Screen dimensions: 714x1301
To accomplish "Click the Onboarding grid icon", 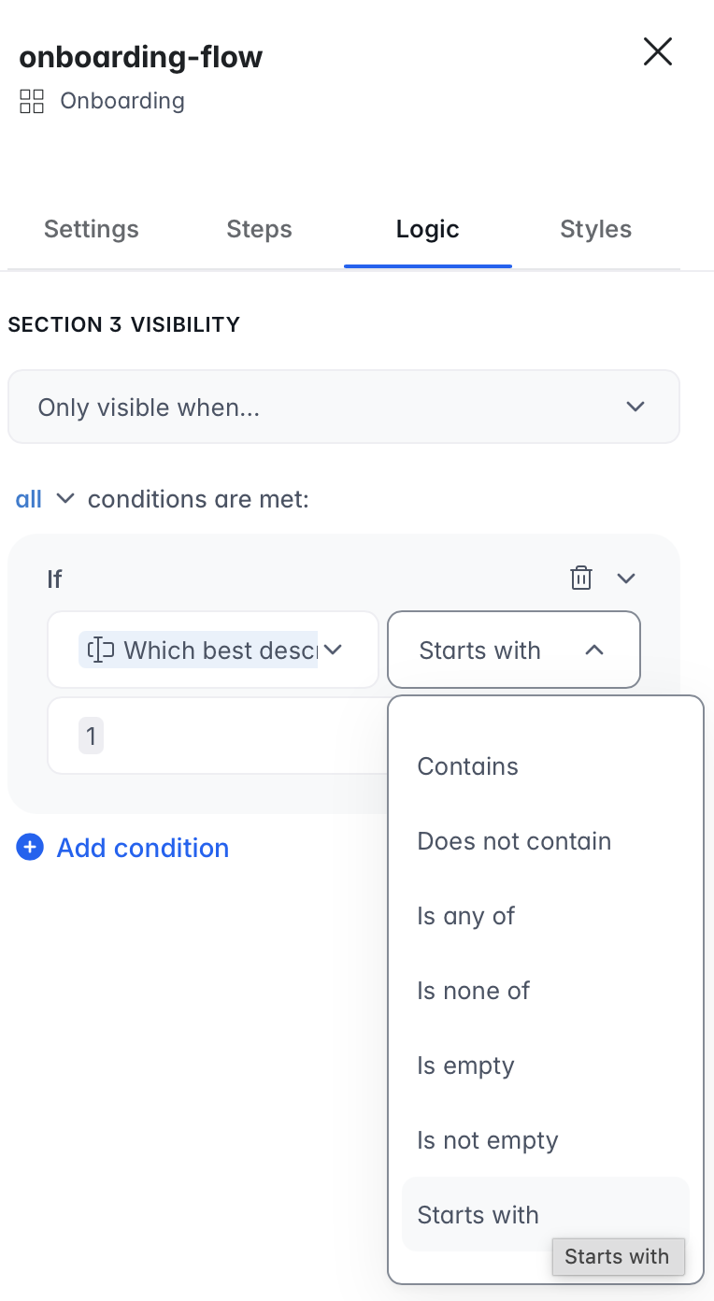I will [32, 101].
